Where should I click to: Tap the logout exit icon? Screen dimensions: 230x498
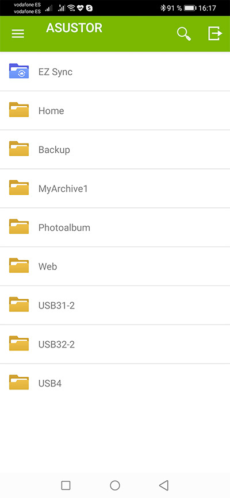coord(214,34)
